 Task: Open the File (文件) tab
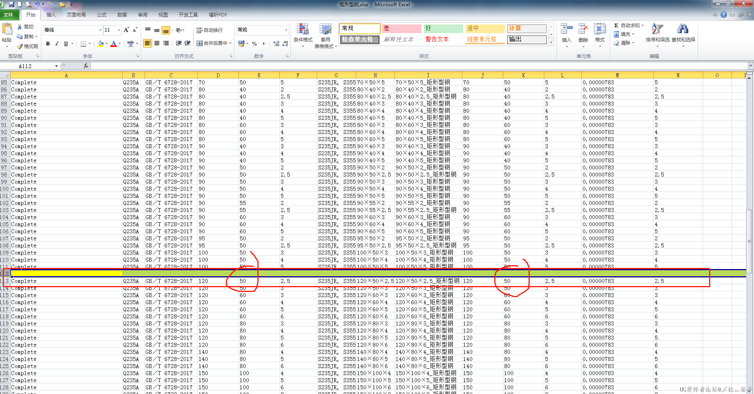9,15
